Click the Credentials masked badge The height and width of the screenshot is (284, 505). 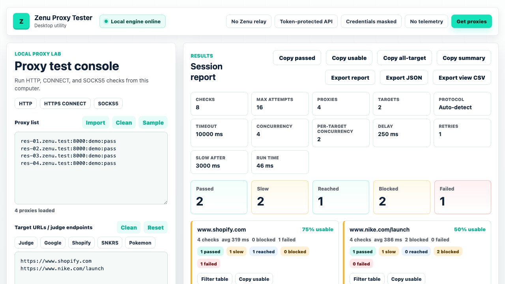coord(371,21)
